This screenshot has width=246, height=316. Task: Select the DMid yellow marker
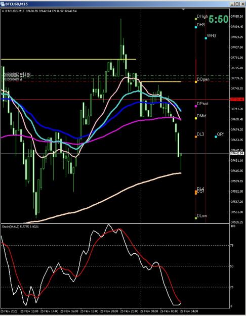196,118
